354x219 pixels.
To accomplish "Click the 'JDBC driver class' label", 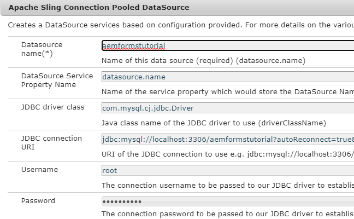I will pos(52,107).
